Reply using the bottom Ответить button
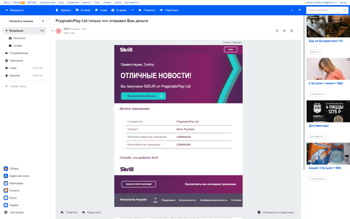The image size is (350, 219). 69,212
